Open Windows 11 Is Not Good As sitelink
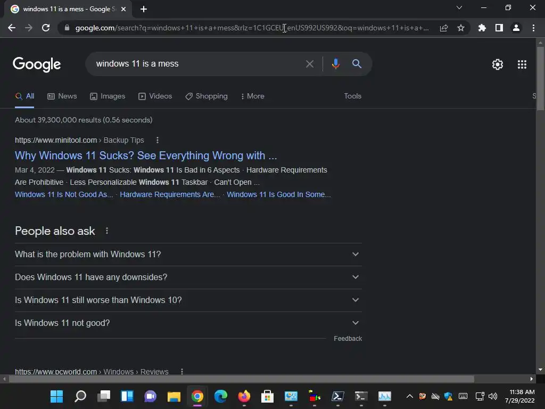Viewport: 545px width, 409px height. point(64,194)
